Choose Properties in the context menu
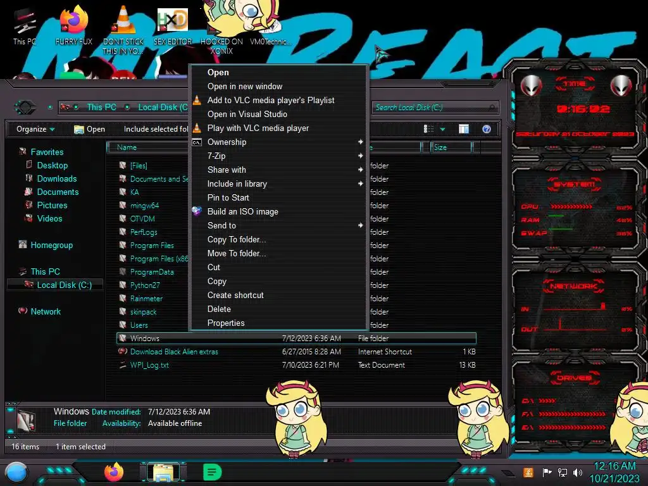648x486 pixels. (x=278, y=323)
